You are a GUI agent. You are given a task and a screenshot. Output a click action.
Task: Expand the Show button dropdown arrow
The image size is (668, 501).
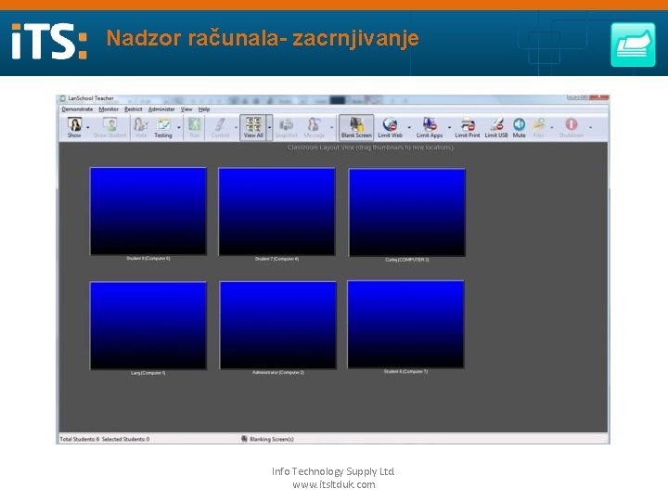[x=88, y=127]
